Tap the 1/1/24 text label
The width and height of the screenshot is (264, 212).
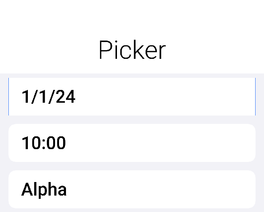(x=48, y=97)
